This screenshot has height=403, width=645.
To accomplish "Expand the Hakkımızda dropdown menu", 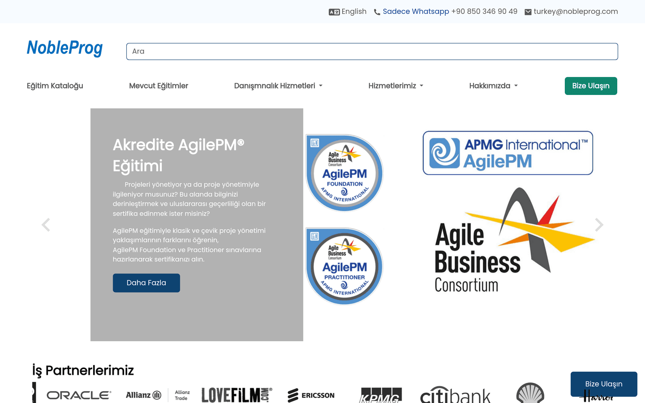I will click(x=494, y=86).
